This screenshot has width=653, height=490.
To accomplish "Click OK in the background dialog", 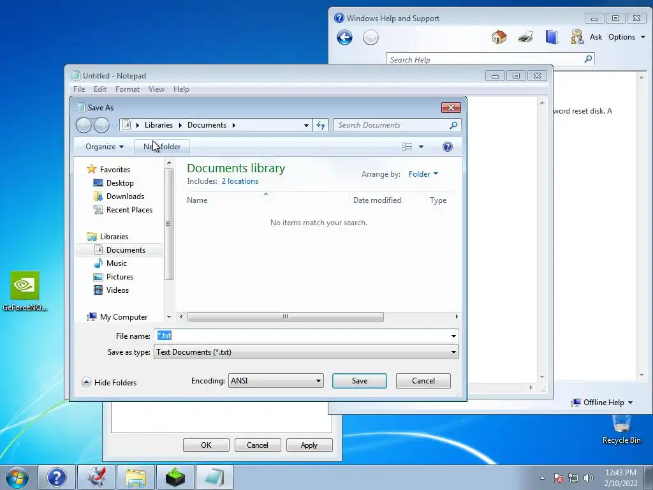I will [x=206, y=445].
